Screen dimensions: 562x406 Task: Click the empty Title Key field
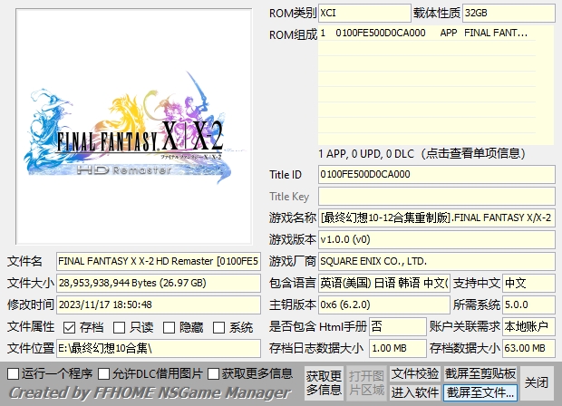(x=437, y=197)
